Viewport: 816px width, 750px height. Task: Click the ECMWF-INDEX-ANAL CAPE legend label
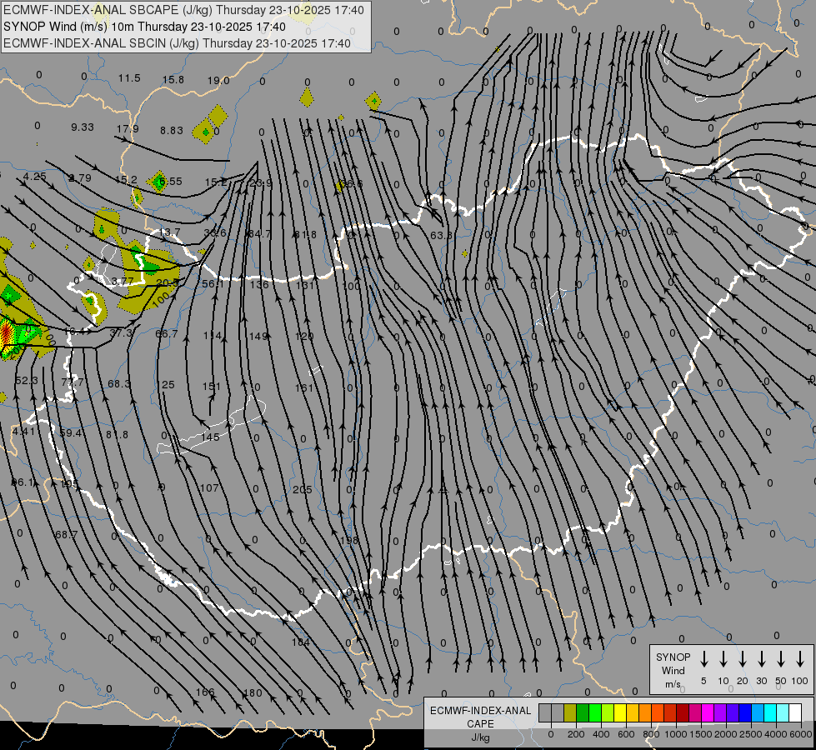(480, 717)
